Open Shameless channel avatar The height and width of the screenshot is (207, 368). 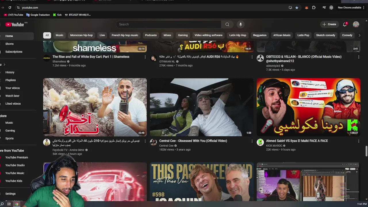tap(47, 58)
